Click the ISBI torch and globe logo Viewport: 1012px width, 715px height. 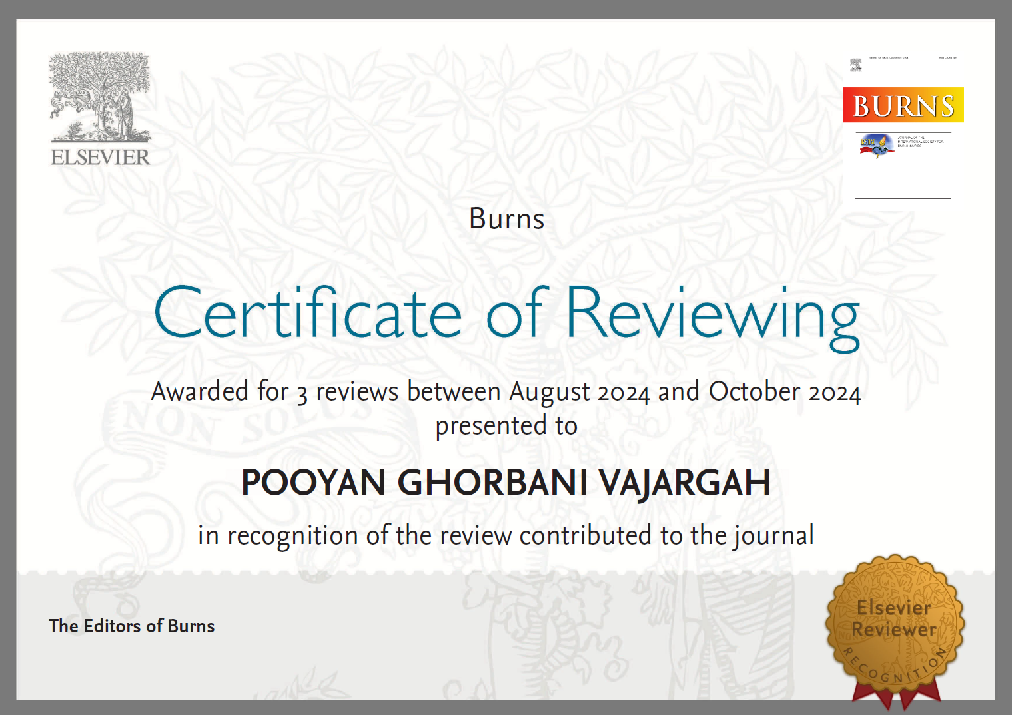click(875, 145)
